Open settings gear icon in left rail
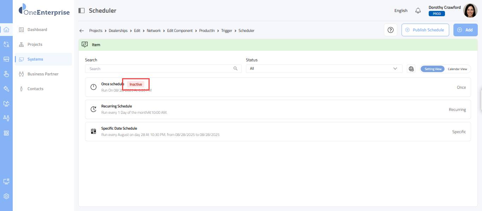The height and width of the screenshot is (211, 482). (x=6, y=196)
